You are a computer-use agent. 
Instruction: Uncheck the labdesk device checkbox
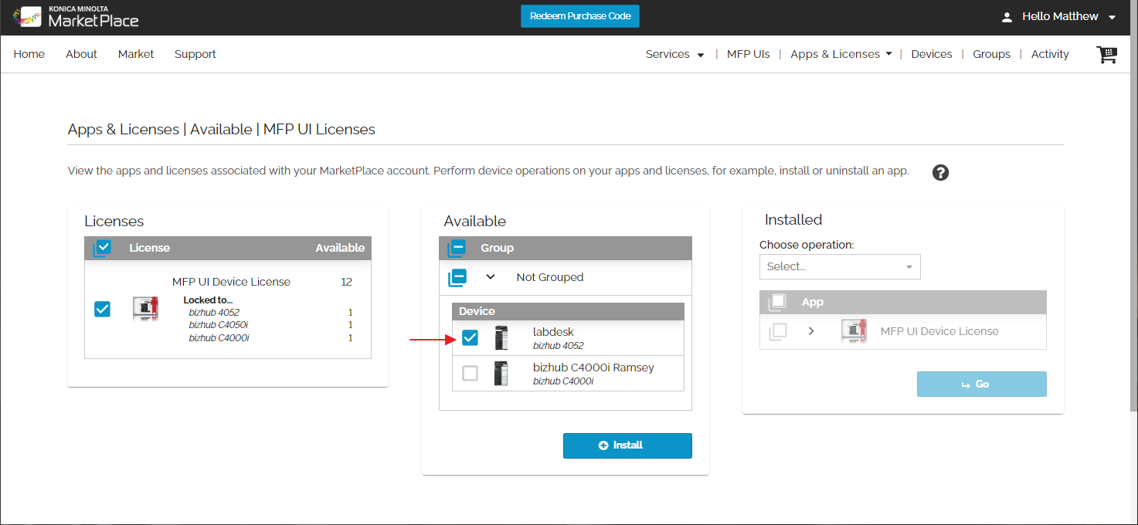[470, 338]
